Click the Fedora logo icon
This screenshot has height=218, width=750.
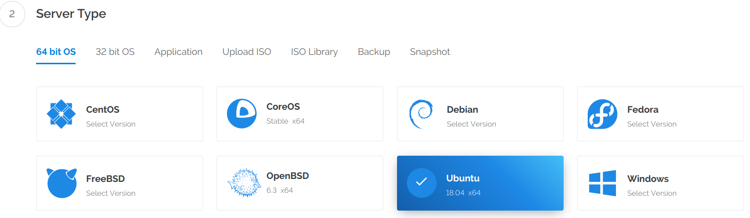602,114
